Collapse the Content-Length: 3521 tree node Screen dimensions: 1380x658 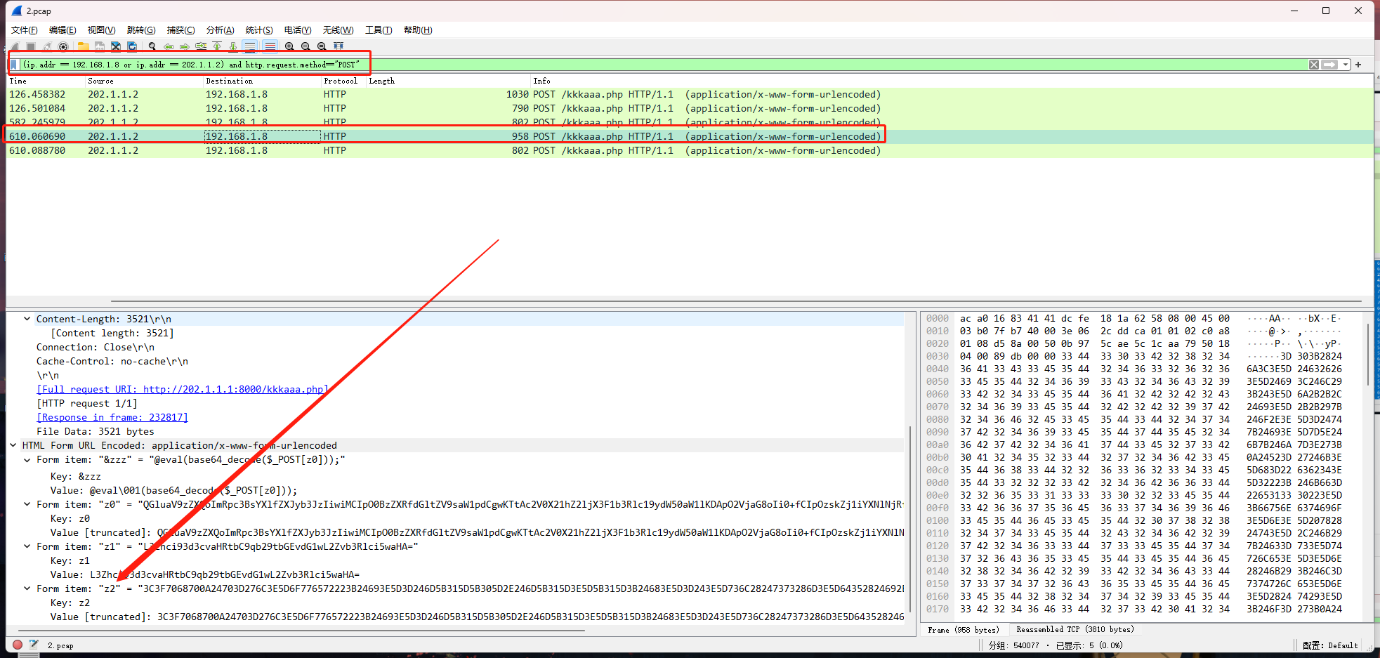(27, 319)
